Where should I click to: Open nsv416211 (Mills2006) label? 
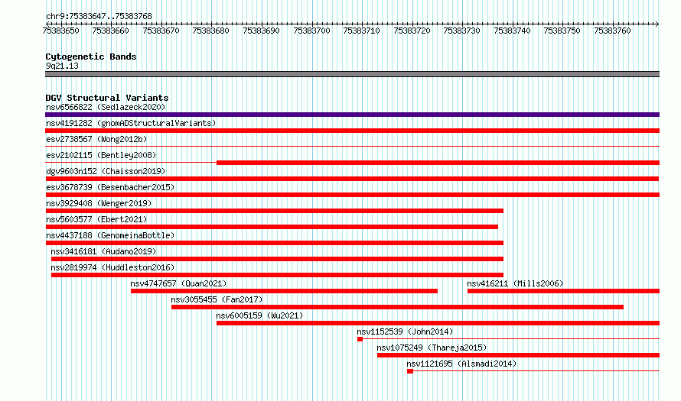pos(515,283)
